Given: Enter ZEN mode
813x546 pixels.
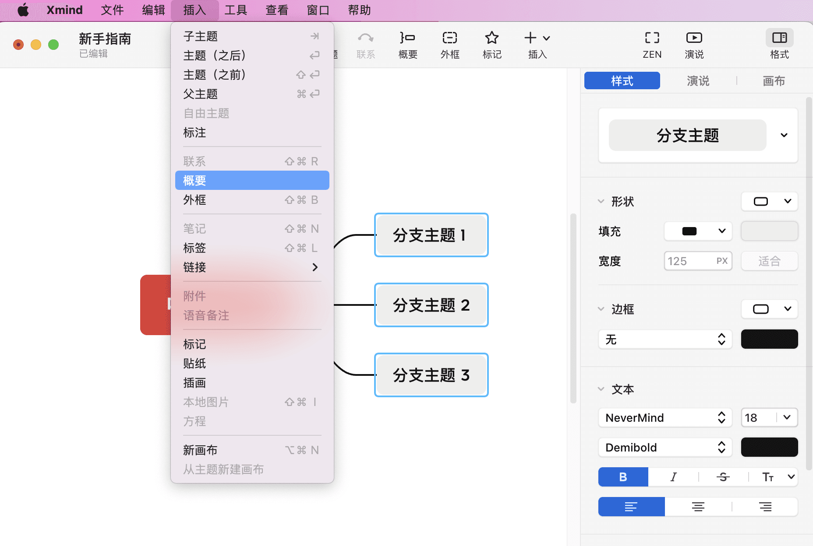Looking at the screenshot, I should 652,44.
